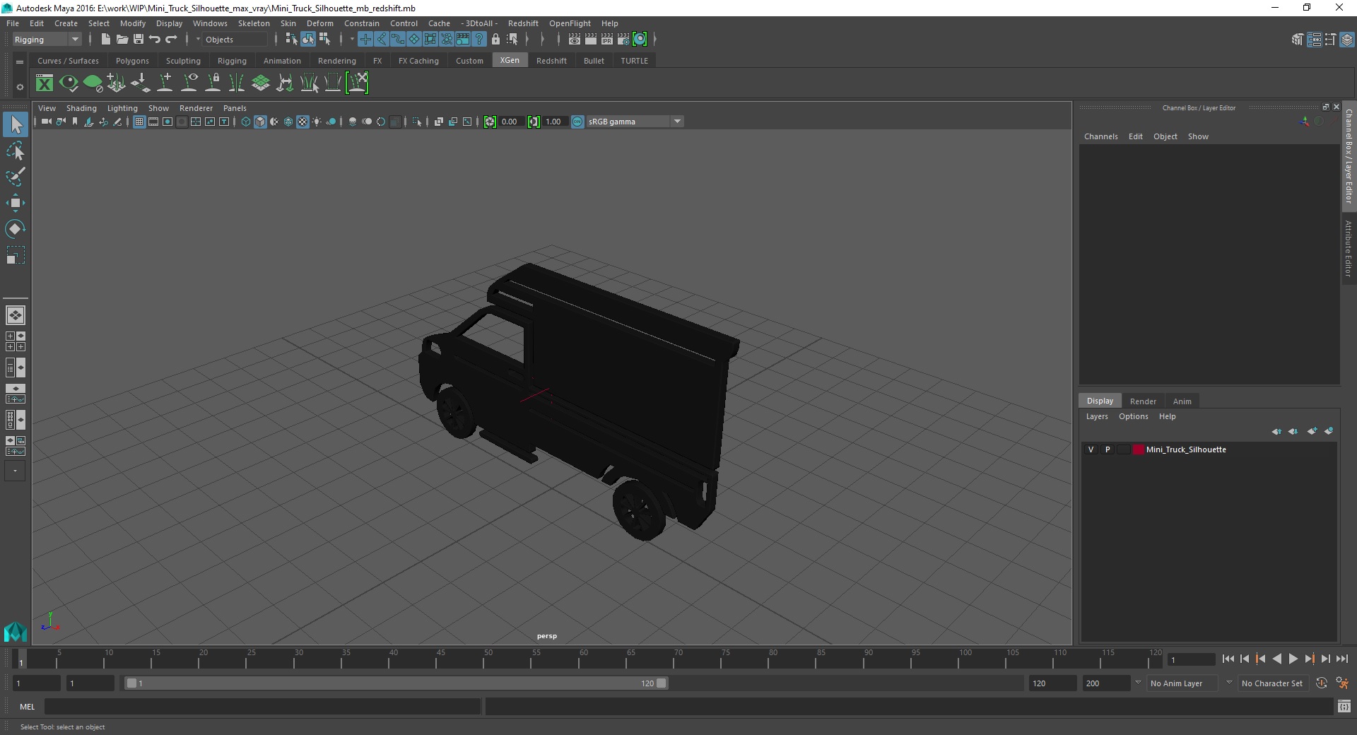
Task: Undo the last action in toolbar
Action: (154, 40)
